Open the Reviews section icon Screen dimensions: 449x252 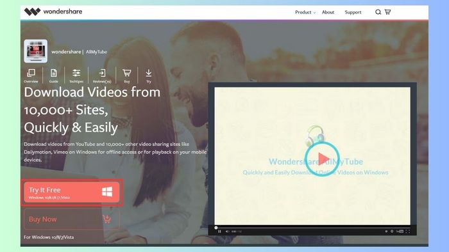coord(102,75)
